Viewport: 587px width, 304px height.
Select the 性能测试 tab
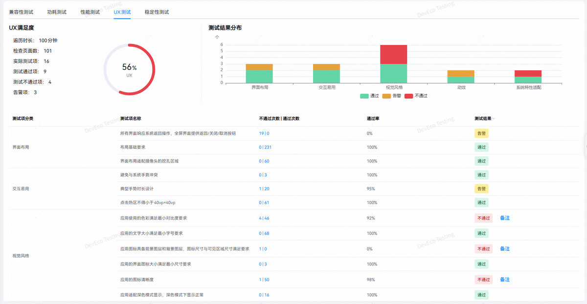(x=90, y=12)
